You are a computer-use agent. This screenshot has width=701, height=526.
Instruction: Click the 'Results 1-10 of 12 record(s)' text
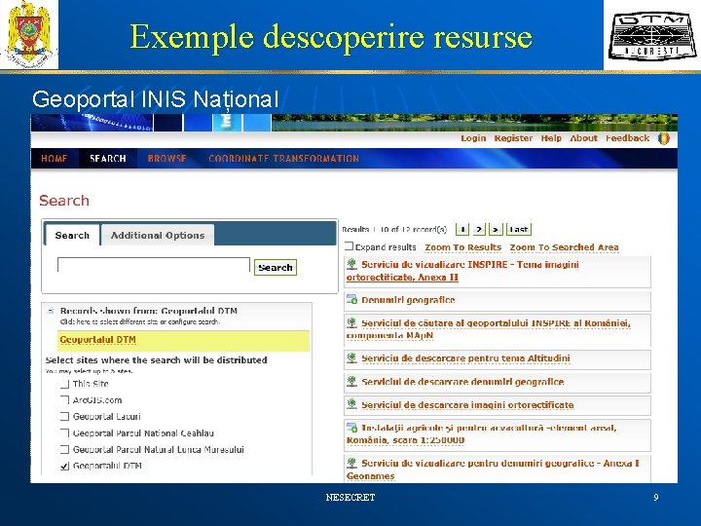(394, 230)
